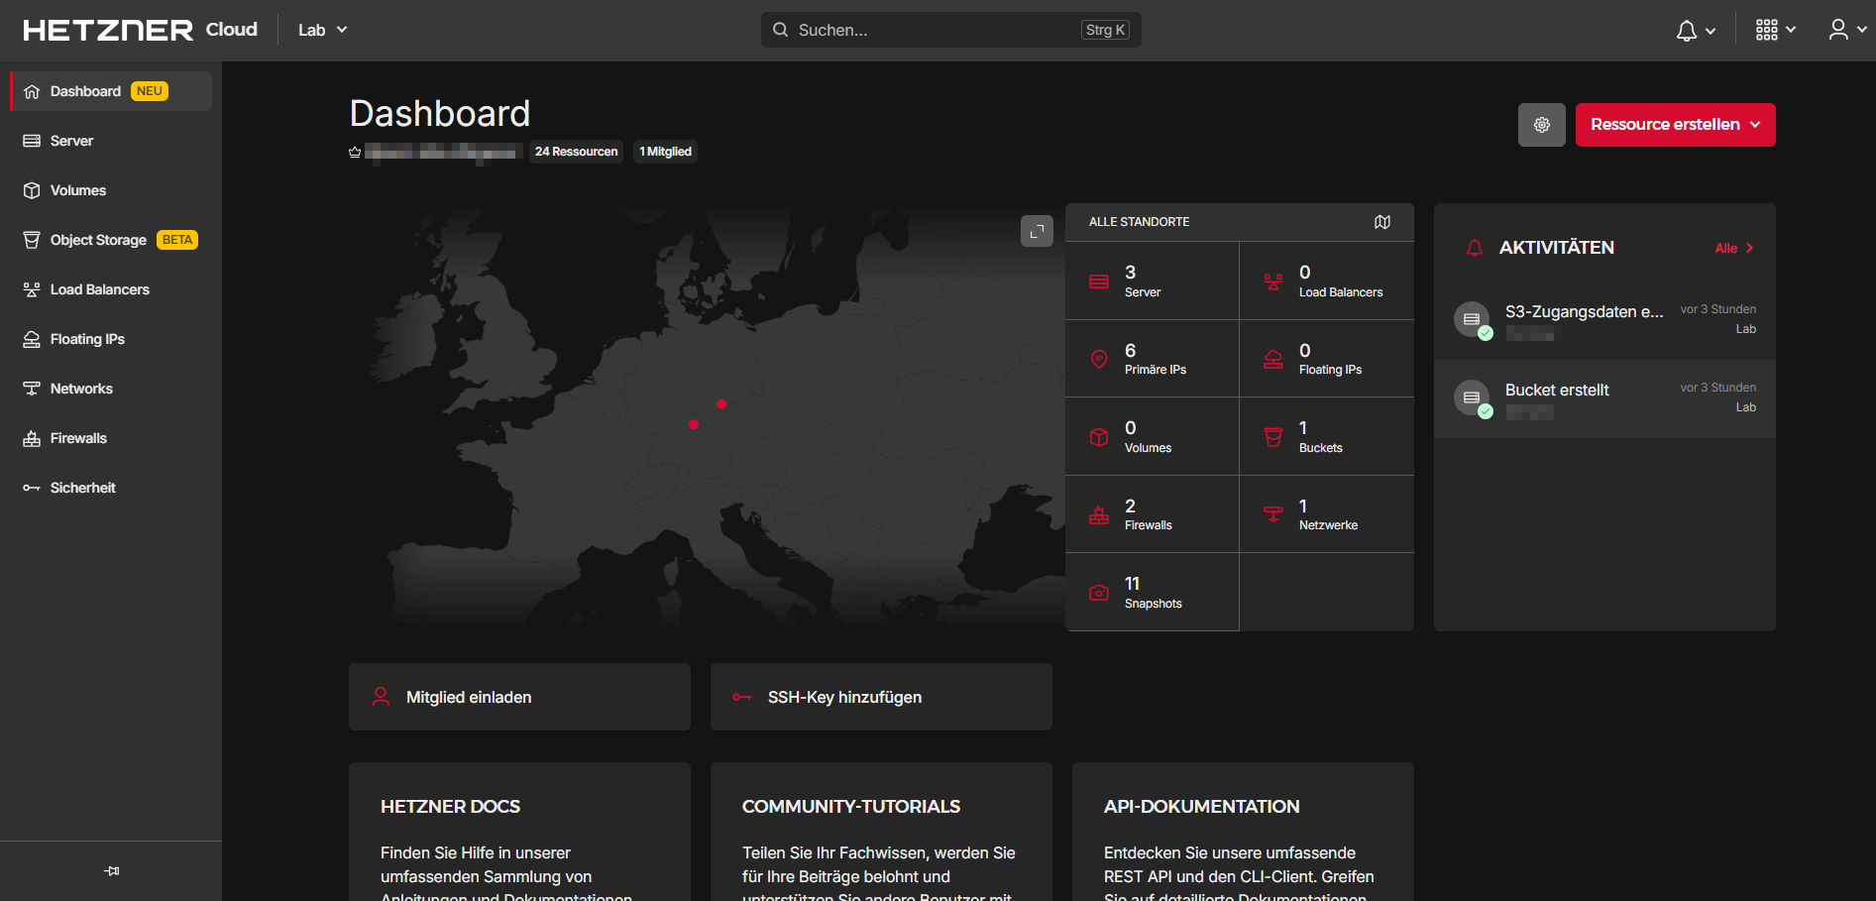The image size is (1876, 901).
Task: Open the 3 Server tile
Action: 1153,281
